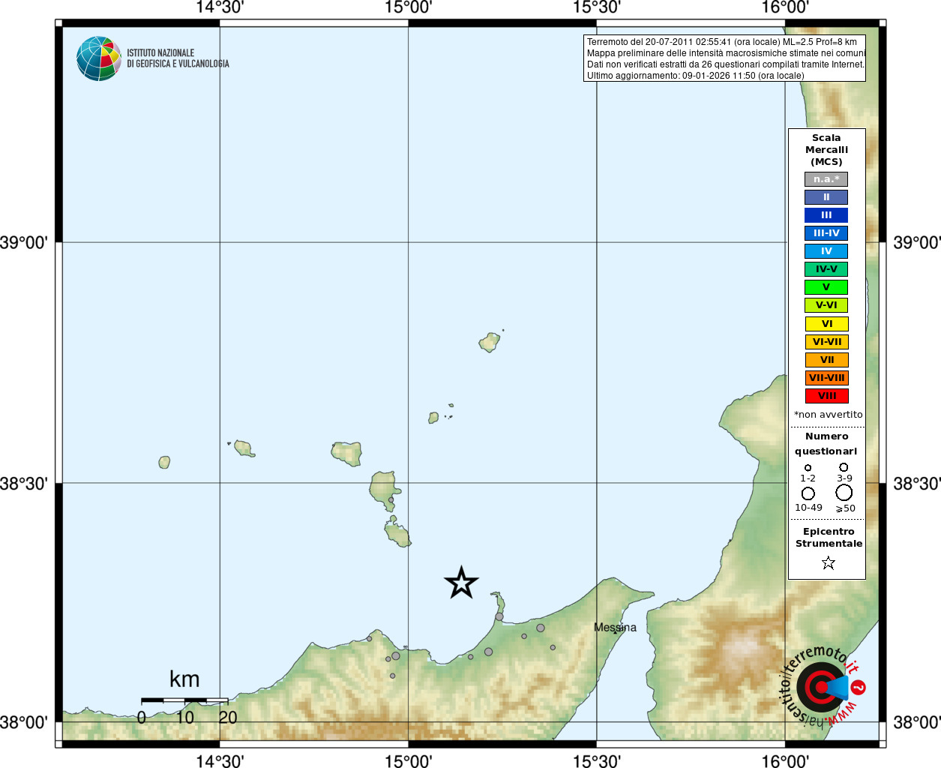Click the gray n.a.* legend swatch
941x768 pixels.
[826, 179]
